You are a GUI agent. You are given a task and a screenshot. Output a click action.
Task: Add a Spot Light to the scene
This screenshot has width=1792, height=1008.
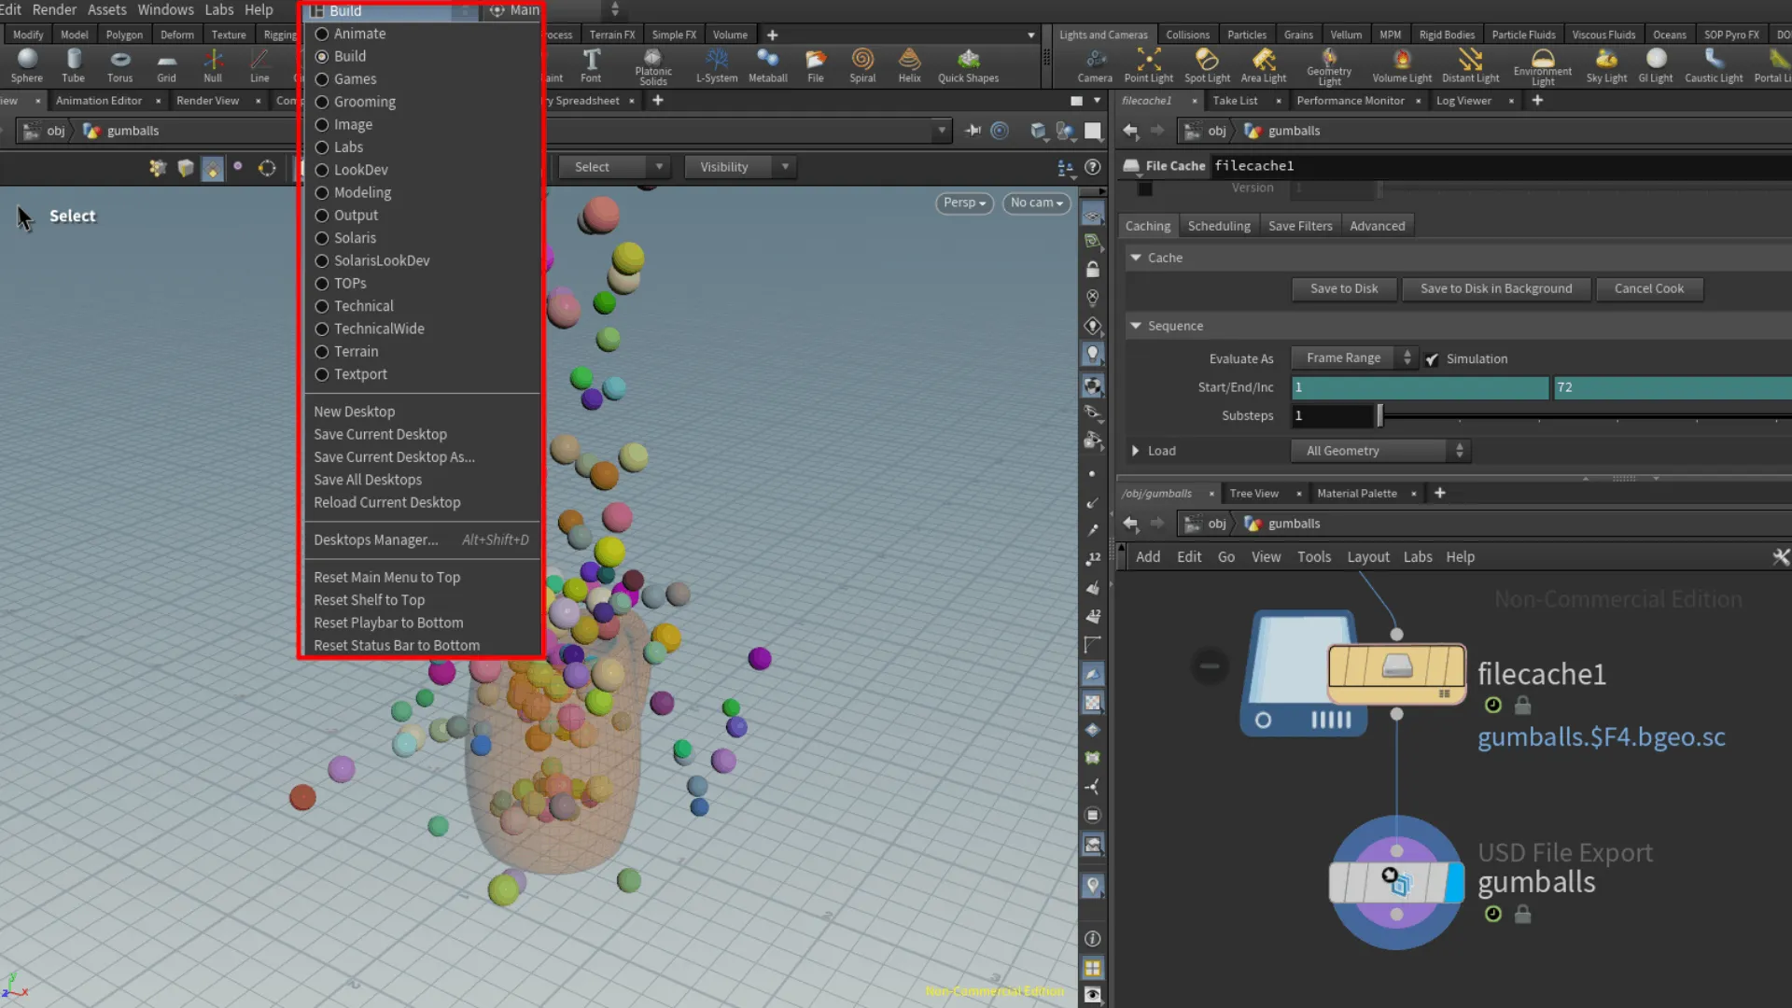coord(1207,65)
